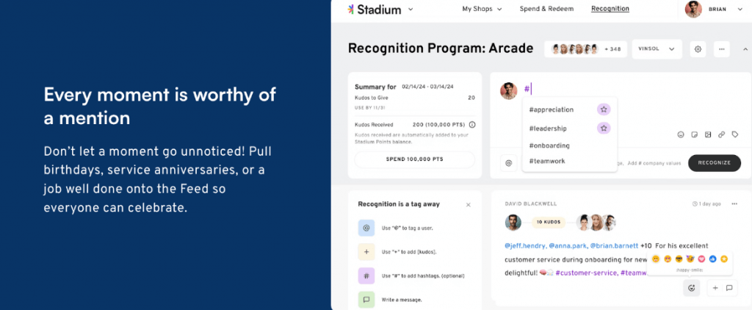
Task: React with gold star emoji
Action: coord(724,259)
